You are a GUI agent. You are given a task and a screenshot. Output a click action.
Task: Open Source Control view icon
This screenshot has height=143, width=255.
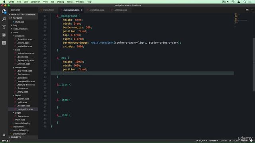[4, 27]
